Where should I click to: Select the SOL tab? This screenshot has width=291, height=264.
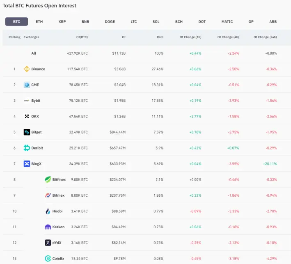(x=156, y=21)
